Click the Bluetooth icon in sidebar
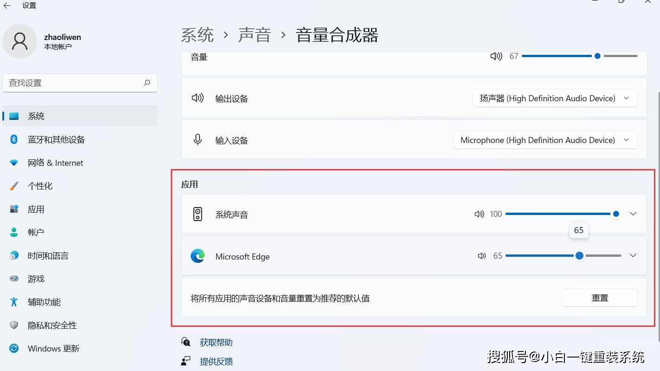This screenshot has height=371, width=660. [x=14, y=139]
